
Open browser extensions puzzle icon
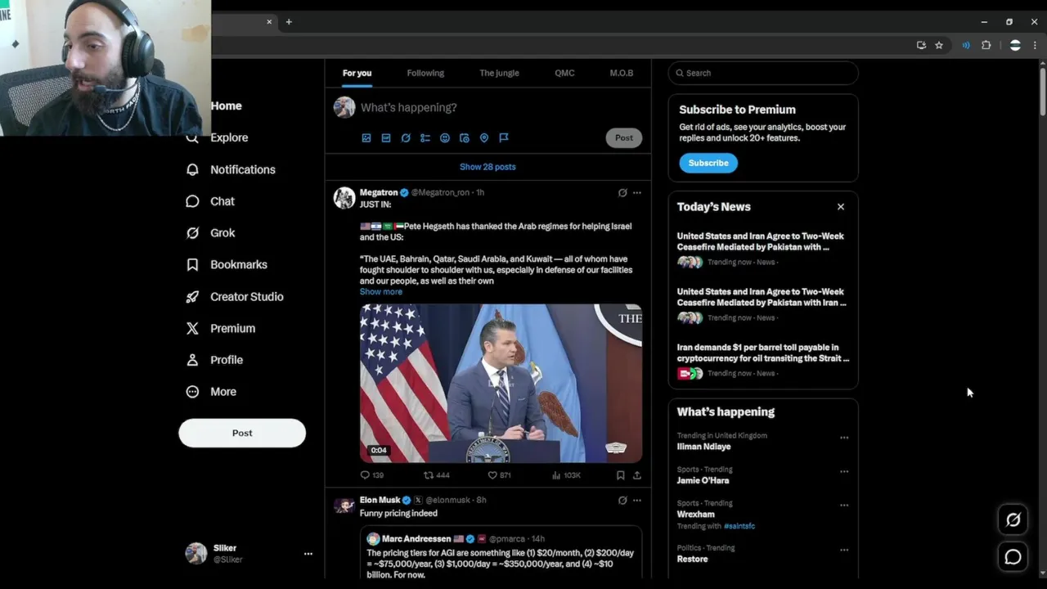pyautogui.click(x=986, y=46)
